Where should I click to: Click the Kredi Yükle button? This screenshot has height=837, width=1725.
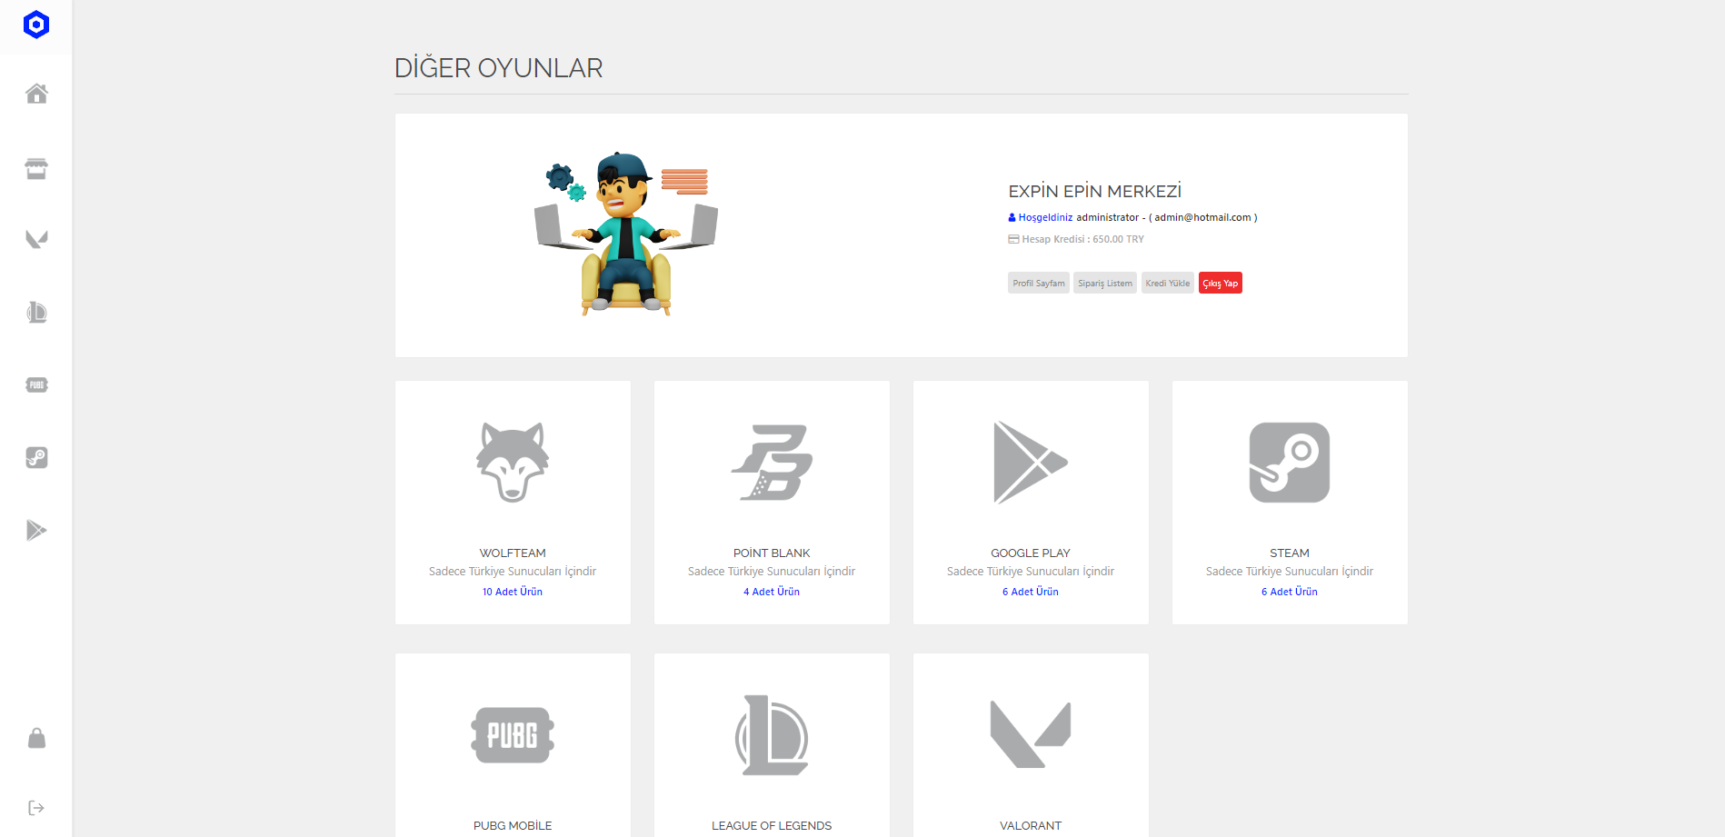pyautogui.click(x=1168, y=284)
